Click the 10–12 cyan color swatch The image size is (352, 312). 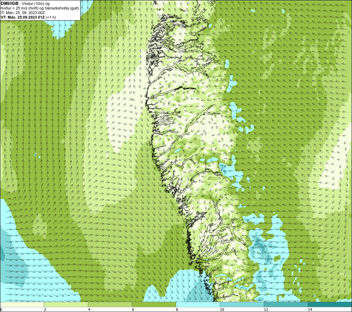point(242,304)
